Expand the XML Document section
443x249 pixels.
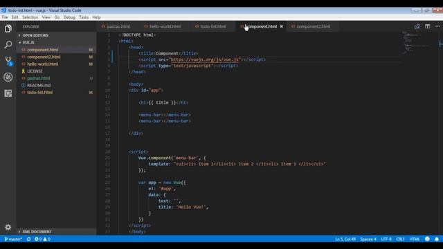[37, 232]
